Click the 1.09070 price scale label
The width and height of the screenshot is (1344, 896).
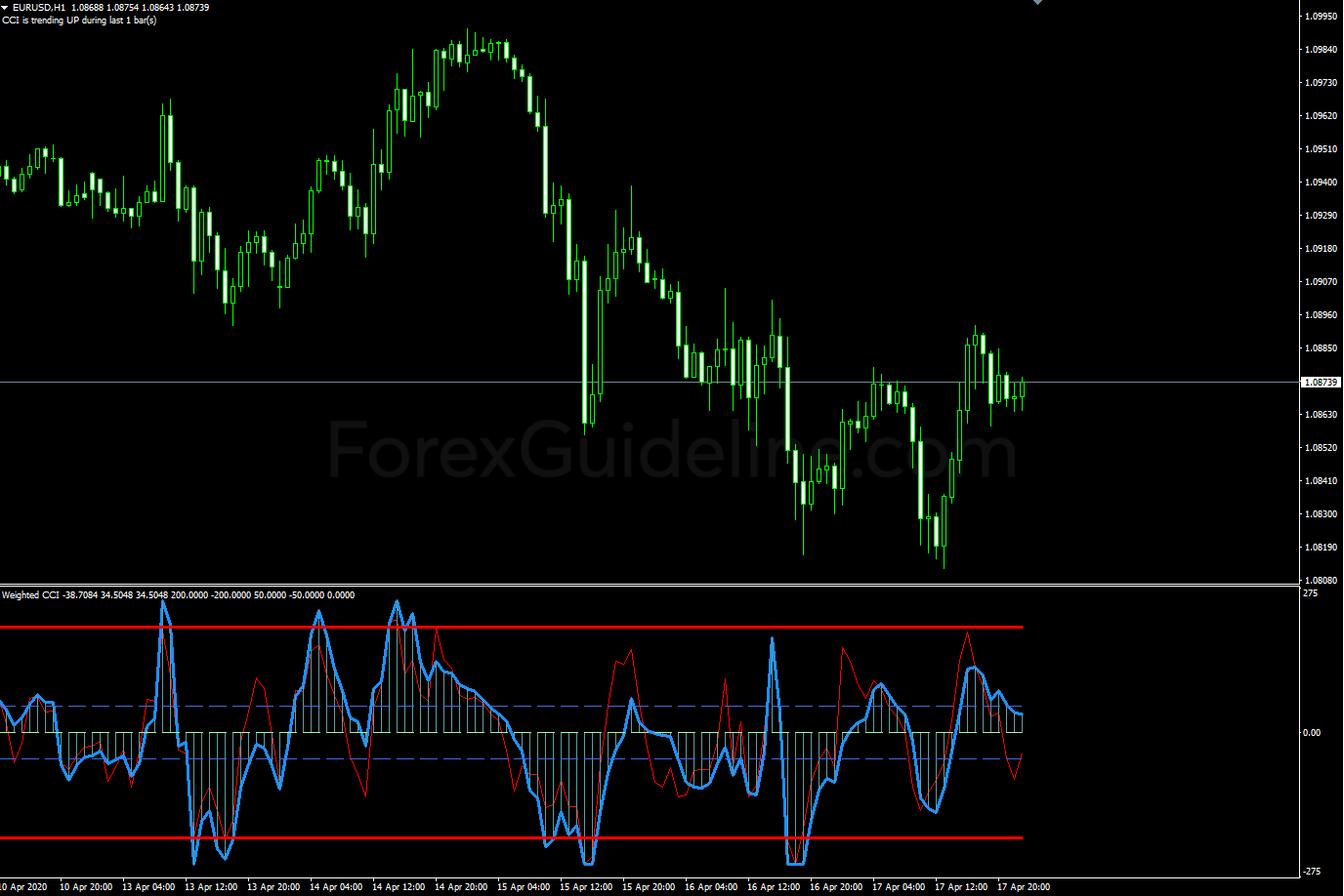point(1321,281)
